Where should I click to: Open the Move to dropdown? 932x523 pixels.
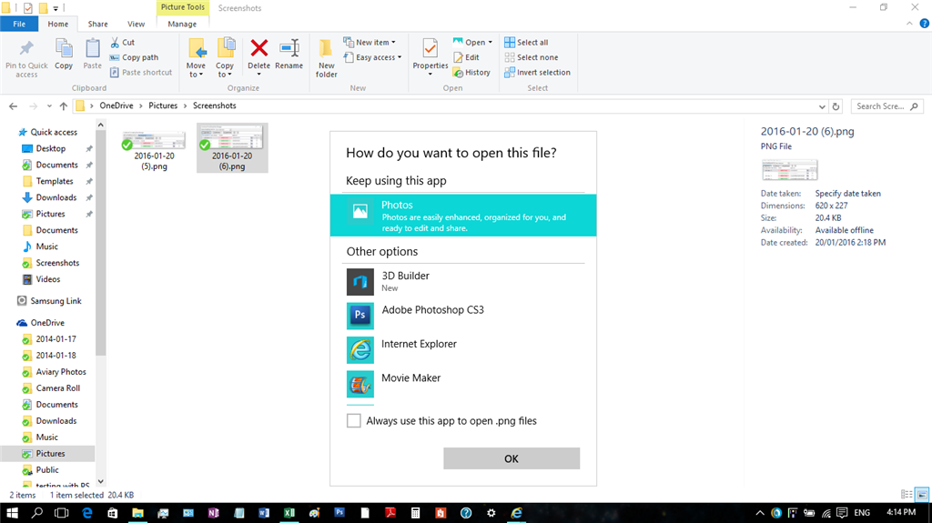click(197, 57)
